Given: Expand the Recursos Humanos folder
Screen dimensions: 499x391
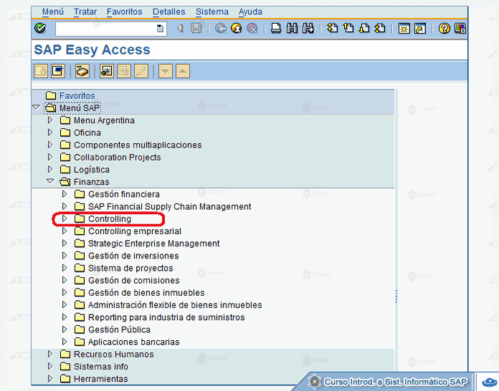Looking at the screenshot, I should [50, 354].
